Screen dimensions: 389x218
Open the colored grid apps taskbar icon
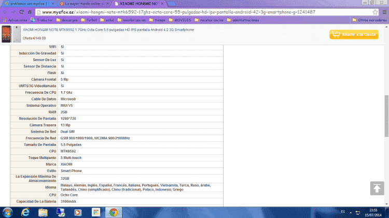coord(96,212)
